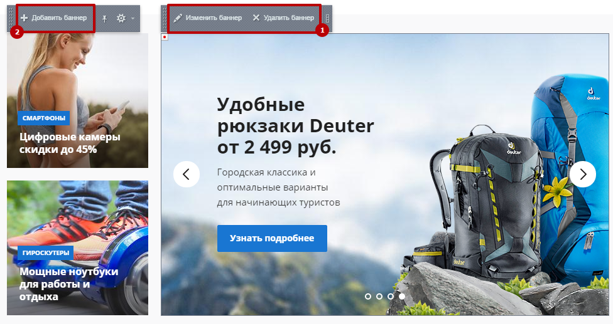613x324 pixels.
Task: Go to previous slide with left arrow
Action: click(187, 174)
